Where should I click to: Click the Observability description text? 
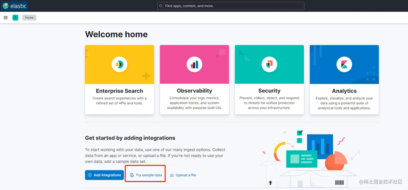pyautogui.click(x=194, y=103)
